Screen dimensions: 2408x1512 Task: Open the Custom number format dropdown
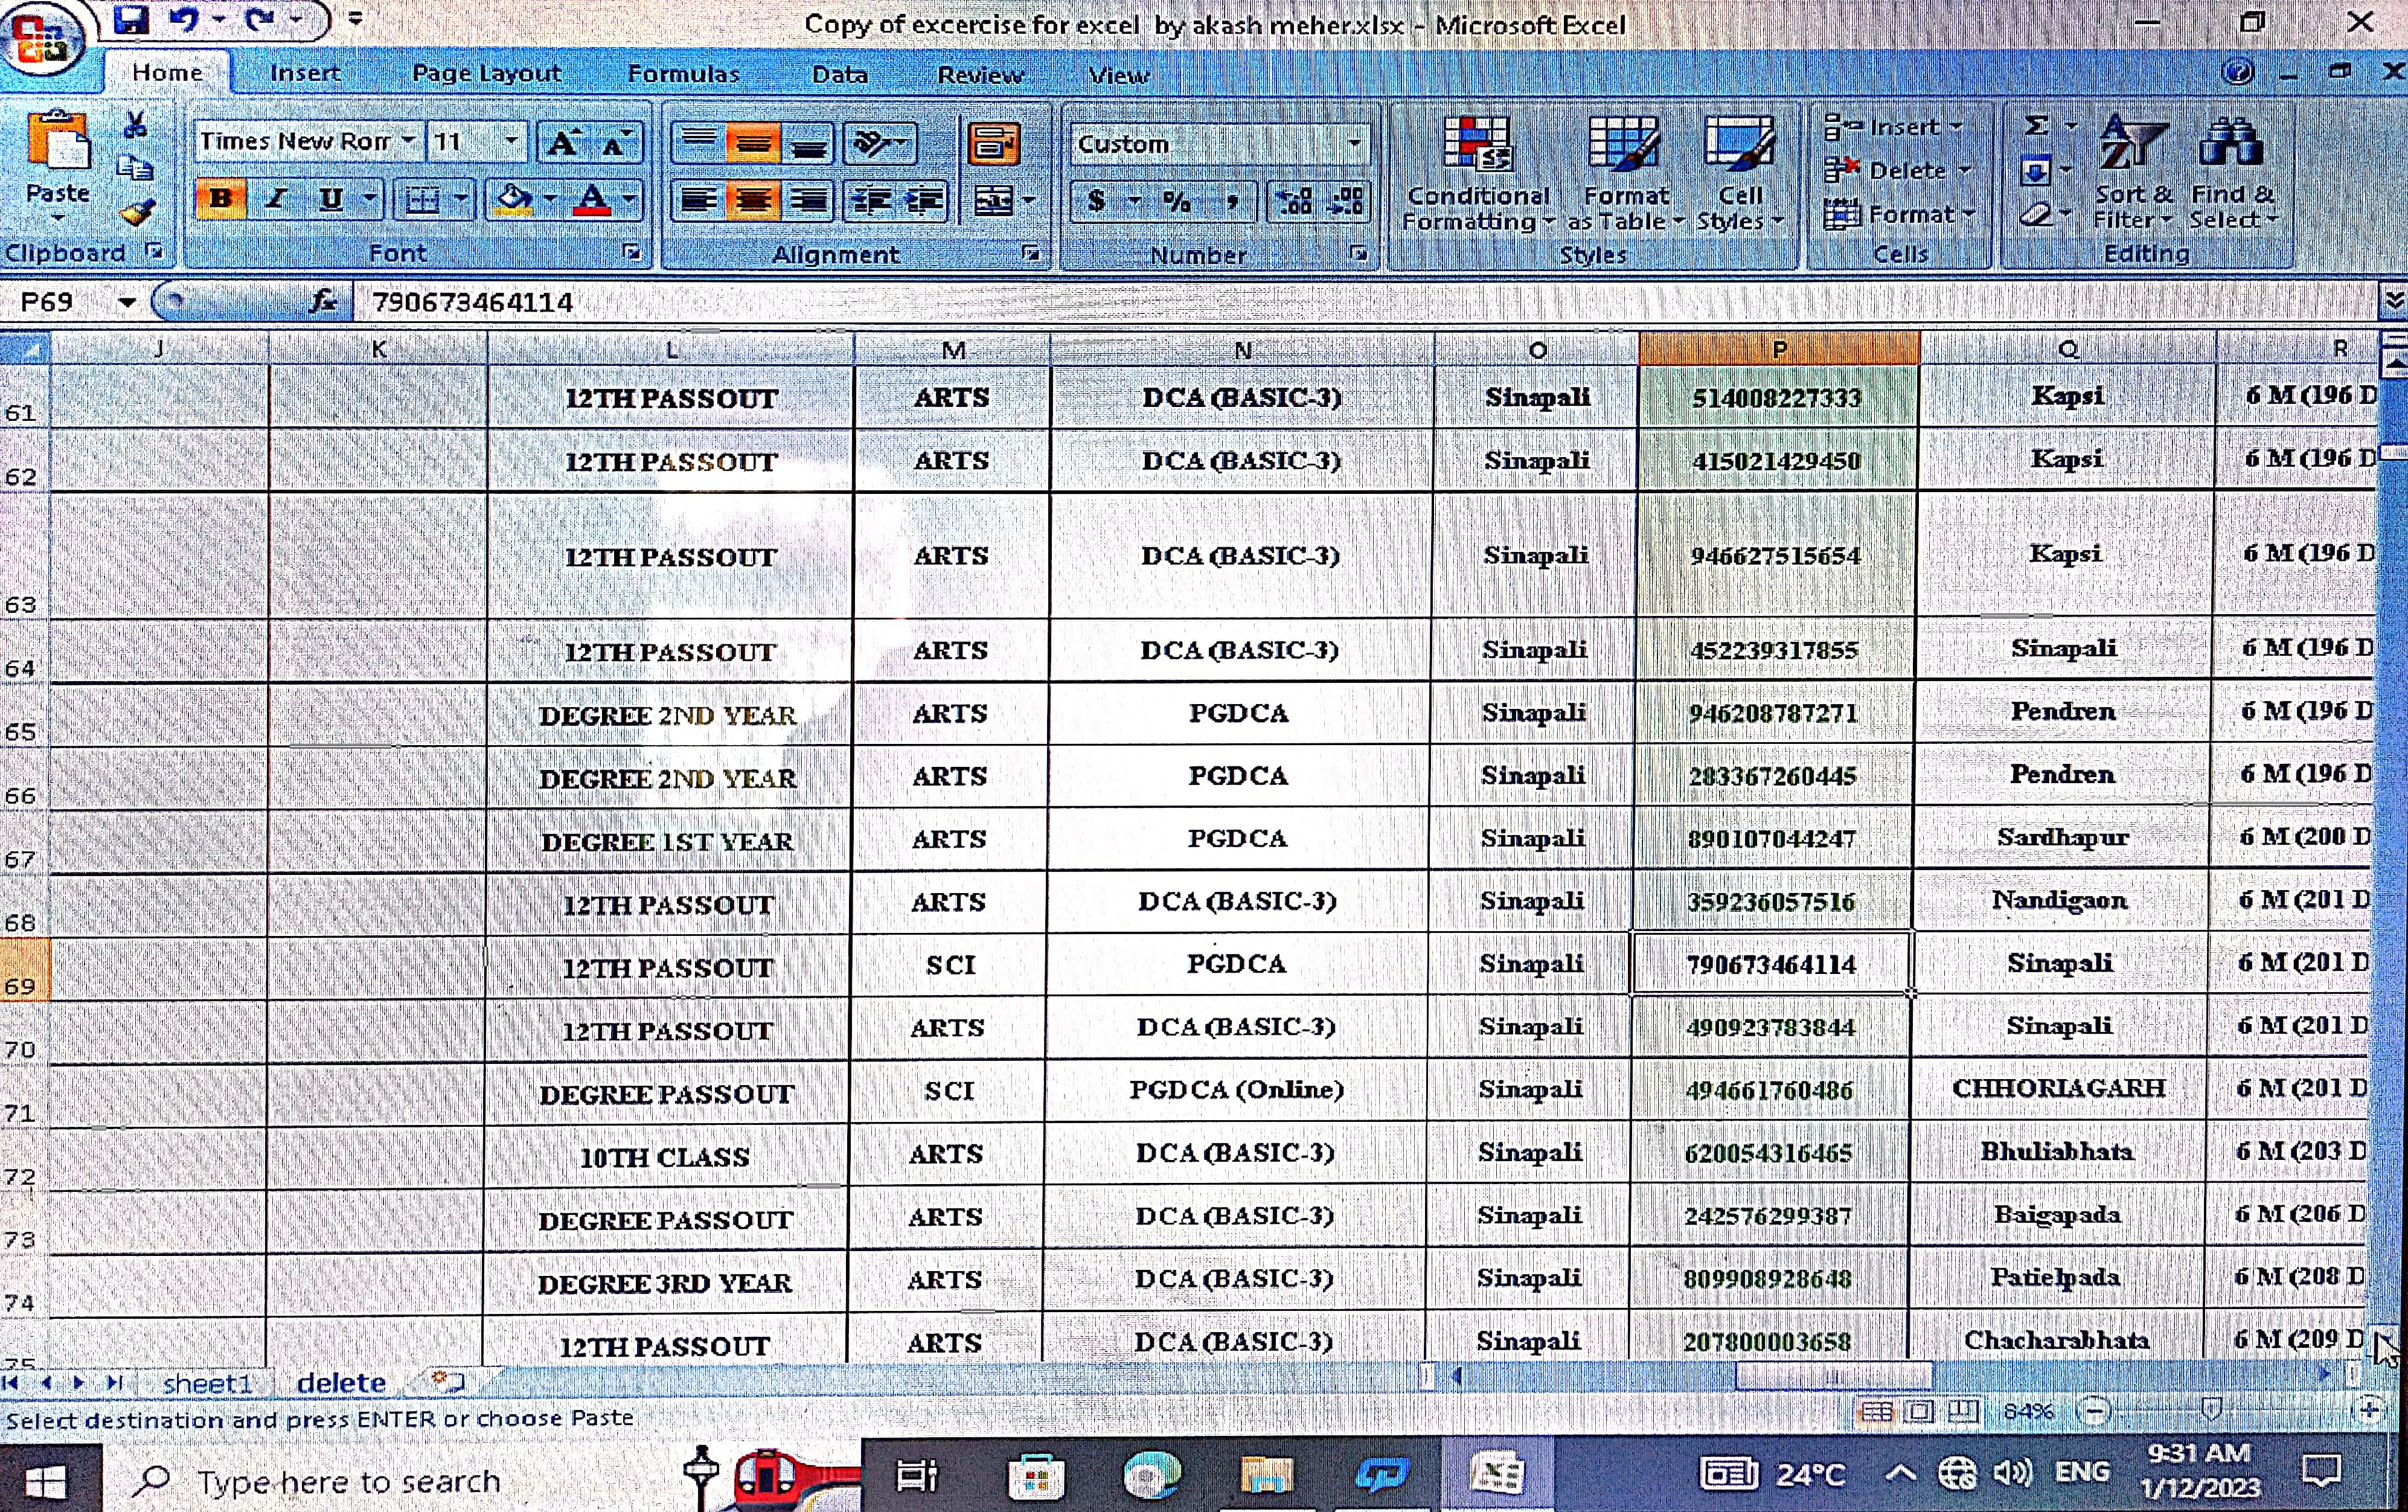click(x=1354, y=144)
